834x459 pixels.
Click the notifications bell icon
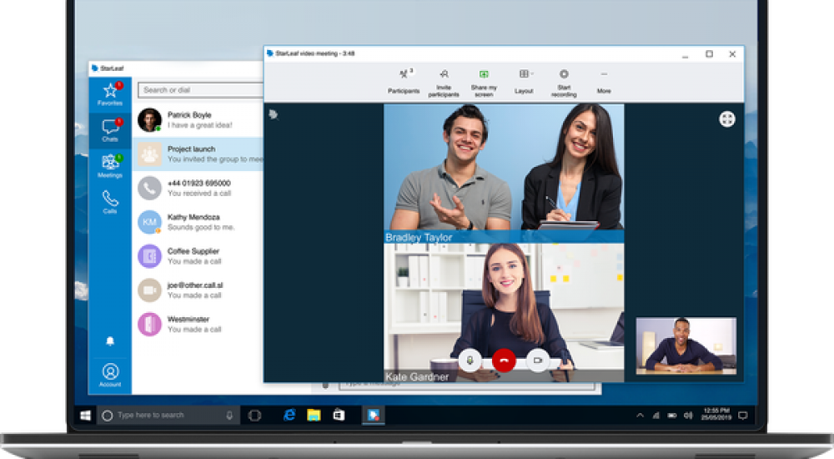pyautogui.click(x=110, y=340)
